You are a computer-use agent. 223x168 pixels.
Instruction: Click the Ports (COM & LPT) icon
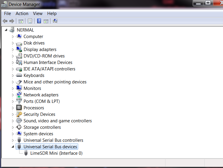19,101
